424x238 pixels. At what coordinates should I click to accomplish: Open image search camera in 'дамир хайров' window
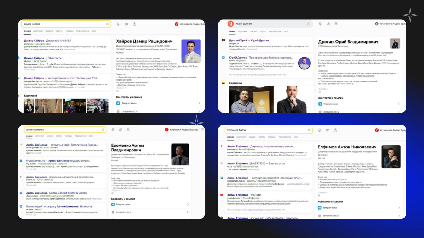[x=134, y=24]
